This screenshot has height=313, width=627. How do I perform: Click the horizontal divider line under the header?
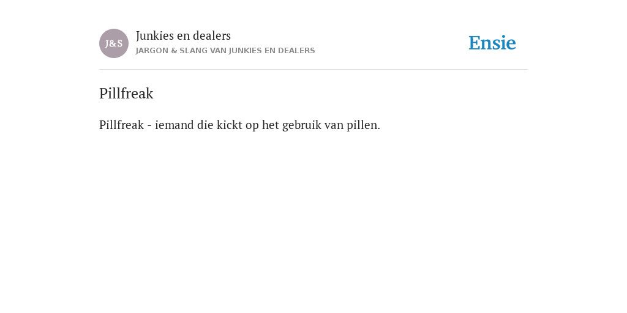313,70
